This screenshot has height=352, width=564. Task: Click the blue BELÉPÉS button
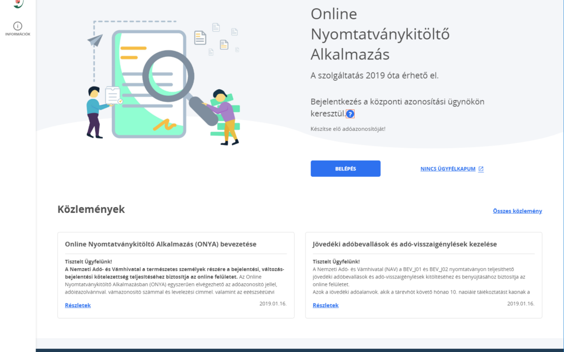[x=345, y=168]
